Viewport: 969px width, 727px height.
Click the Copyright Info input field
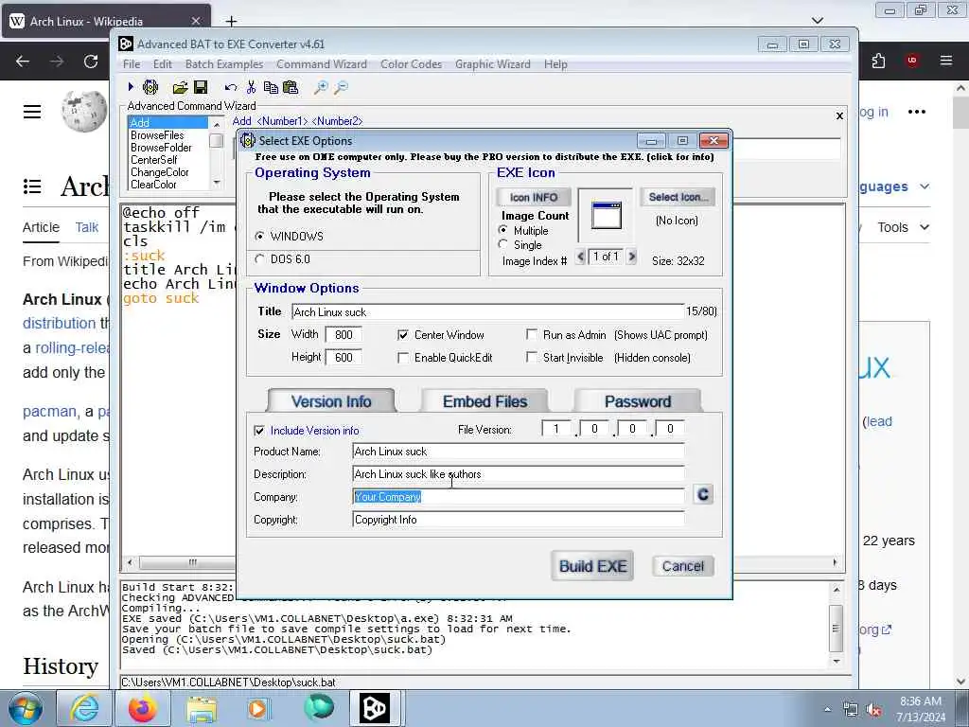518,520
